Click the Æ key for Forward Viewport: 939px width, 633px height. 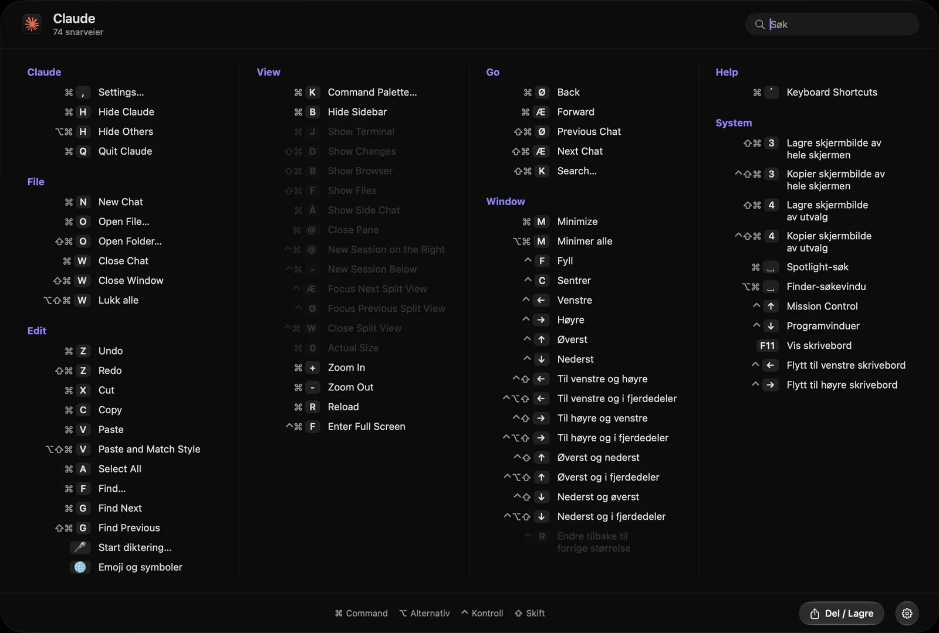pyautogui.click(x=541, y=112)
